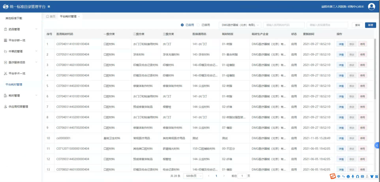Click current page number 1 in pagination
This screenshot has height=182, width=380.
point(216,176)
